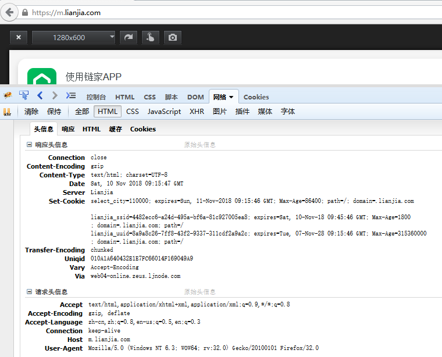Open the 1280x600 screen size dropdown
Screen dimensions: 442x357
[74, 37]
